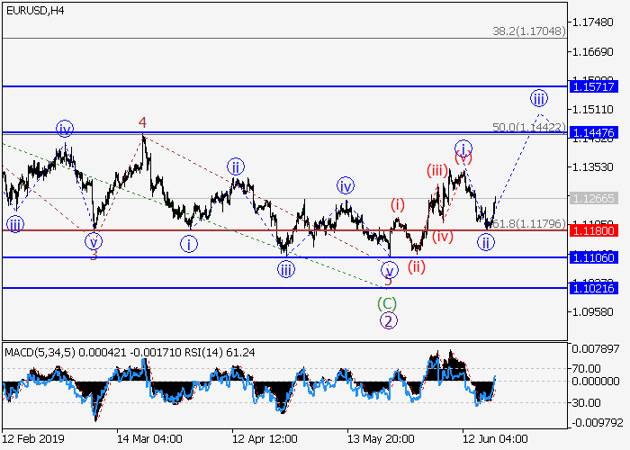Image resolution: width=630 pixels, height=450 pixels.
Task: Click the red (i) wave label
Action: pyautogui.click(x=398, y=204)
